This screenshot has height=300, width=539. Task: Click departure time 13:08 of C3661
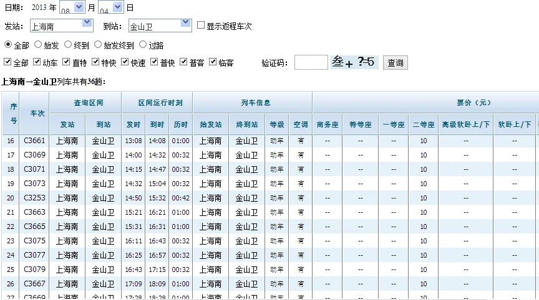(134, 141)
